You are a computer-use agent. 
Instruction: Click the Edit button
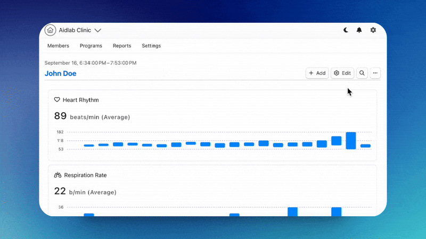point(342,73)
